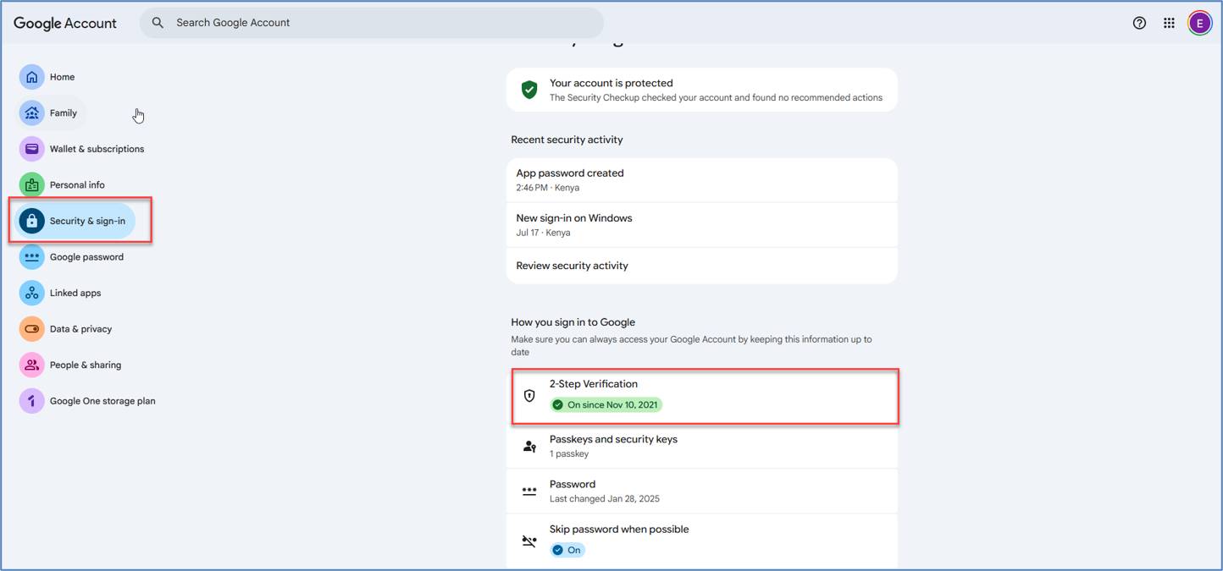Image resolution: width=1223 pixels, height=571 pixels.
Task: Go to Data & privacy label
Action: 80,329
